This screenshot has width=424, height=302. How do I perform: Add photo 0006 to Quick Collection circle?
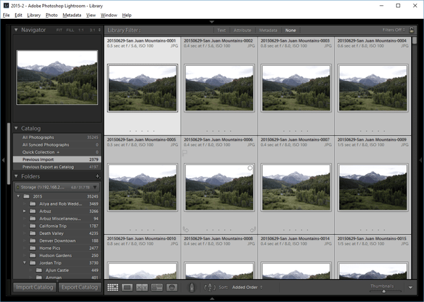pos(250,168)
